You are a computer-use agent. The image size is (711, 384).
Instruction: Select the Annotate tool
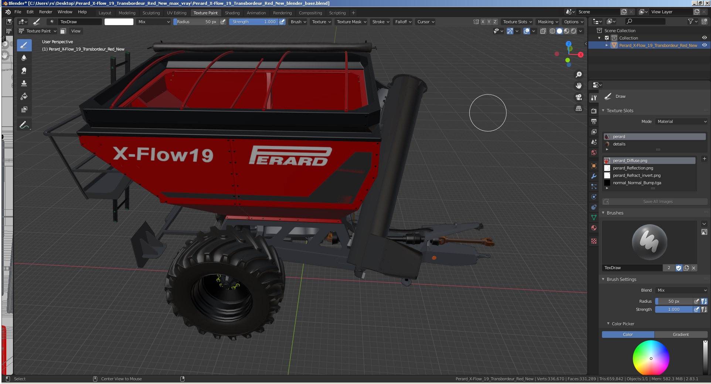(24, 125)
